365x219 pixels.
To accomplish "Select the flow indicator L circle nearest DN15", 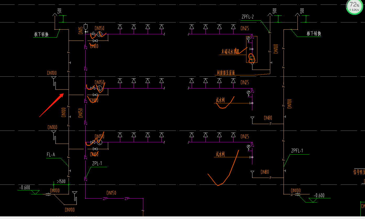I will pos(99,34).
